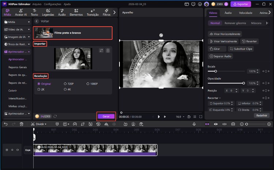Take a preview snapshot with camera icon
274x170 pixels.
point(189,117)
